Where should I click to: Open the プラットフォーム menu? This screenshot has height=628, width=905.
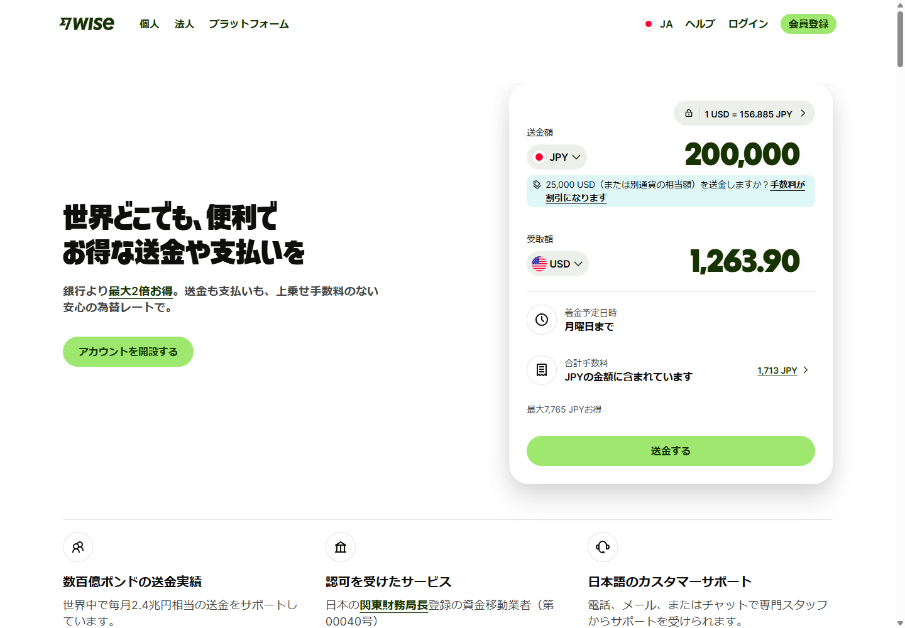249,24
